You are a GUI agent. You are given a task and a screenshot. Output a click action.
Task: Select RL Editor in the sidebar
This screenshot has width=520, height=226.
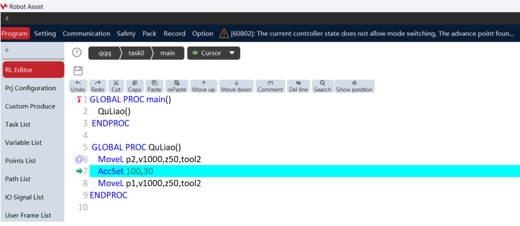[33, 70]
